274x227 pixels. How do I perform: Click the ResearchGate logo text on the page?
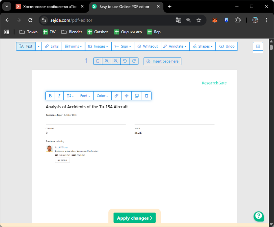tap(214, 83)
